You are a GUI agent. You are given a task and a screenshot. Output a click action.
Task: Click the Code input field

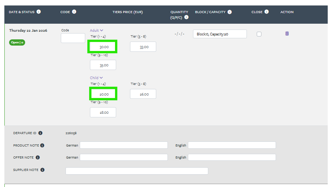coord(73,38)
